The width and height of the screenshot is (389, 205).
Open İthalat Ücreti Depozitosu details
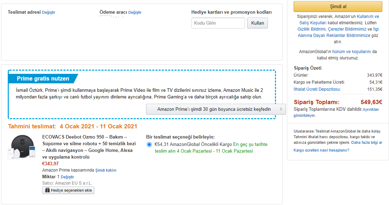tap(317, 89)
